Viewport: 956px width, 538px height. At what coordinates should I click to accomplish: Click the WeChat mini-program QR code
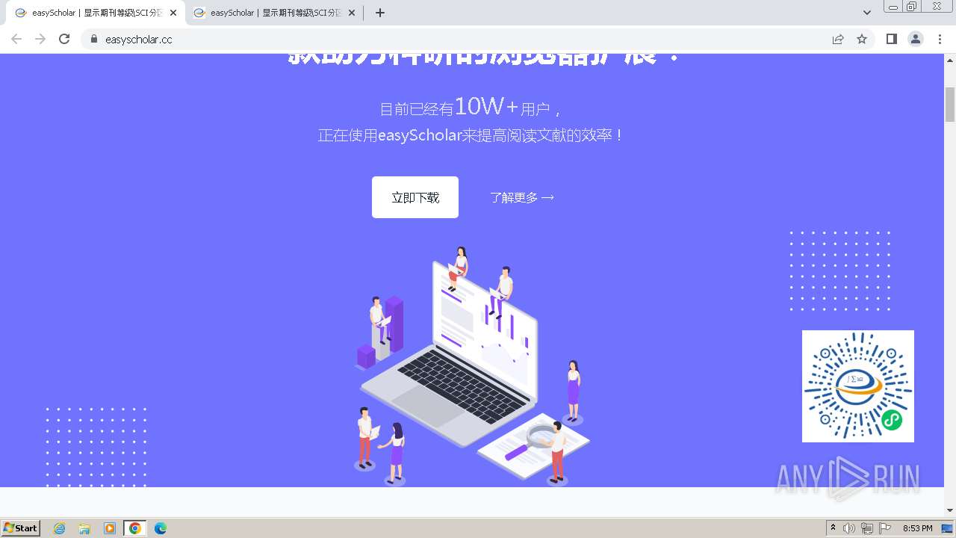(858, 386)
